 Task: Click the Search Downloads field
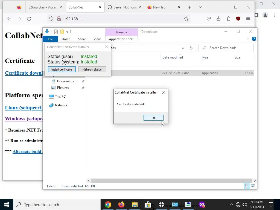pos(226,48)
